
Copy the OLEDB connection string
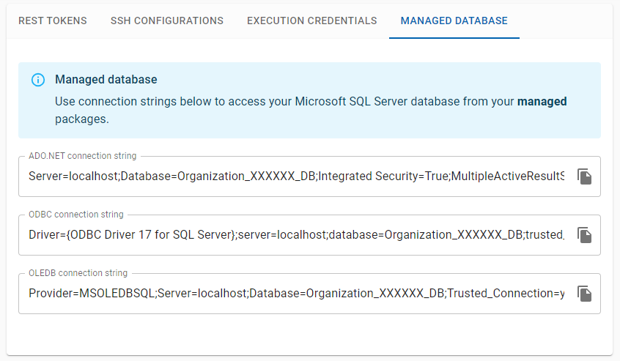[x=584, y=294]
